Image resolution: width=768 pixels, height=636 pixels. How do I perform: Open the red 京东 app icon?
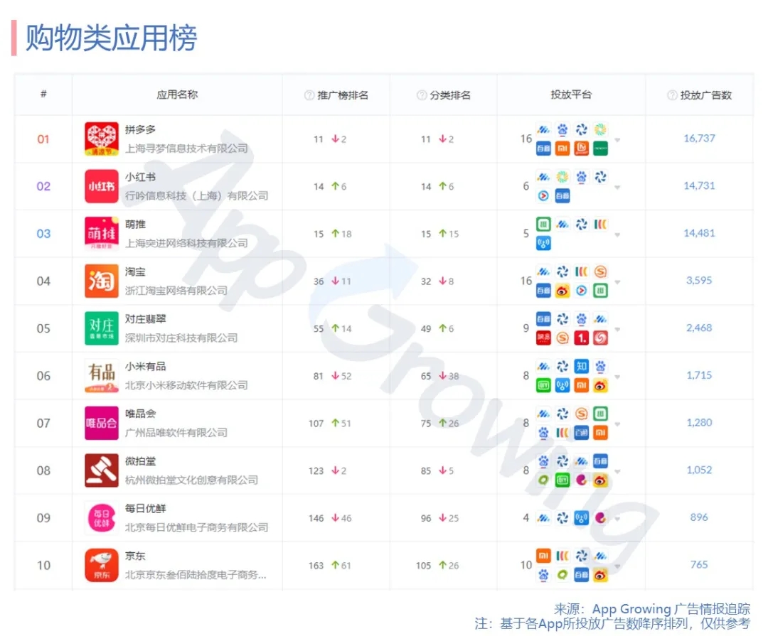[x=102, y=565]
